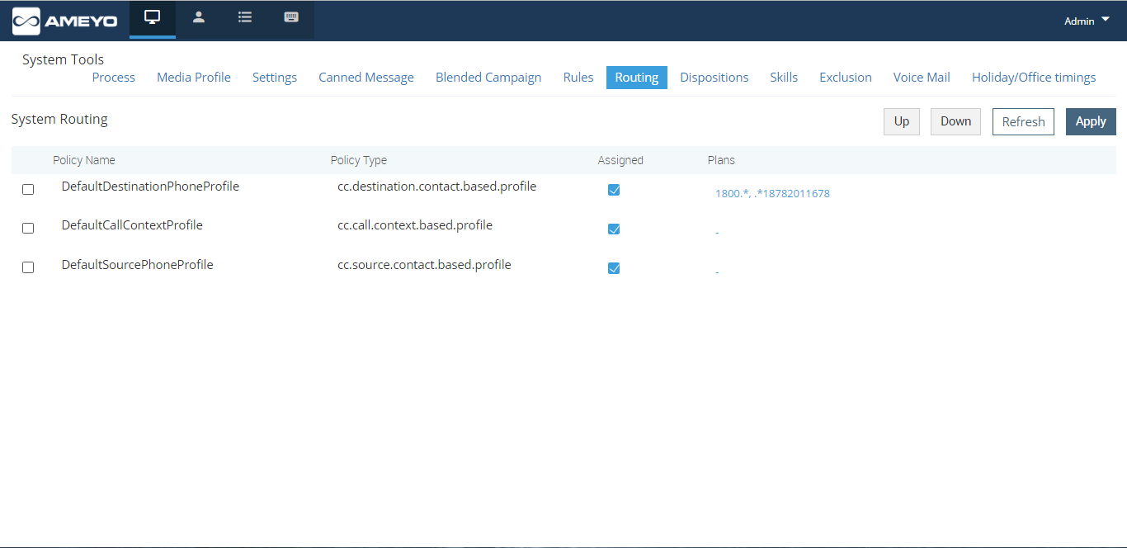
Task: Click the Policy Name column header
Action: pos(83,159)
